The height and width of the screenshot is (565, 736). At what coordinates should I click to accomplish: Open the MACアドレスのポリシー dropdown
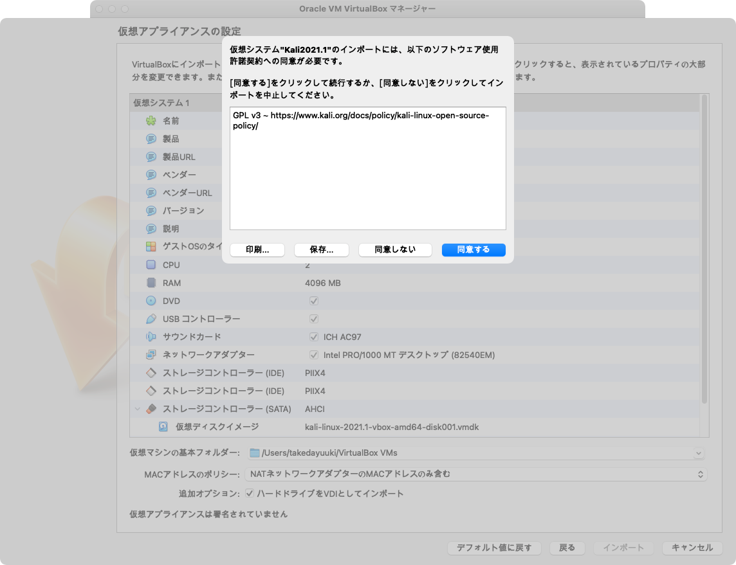pos(475,474)
